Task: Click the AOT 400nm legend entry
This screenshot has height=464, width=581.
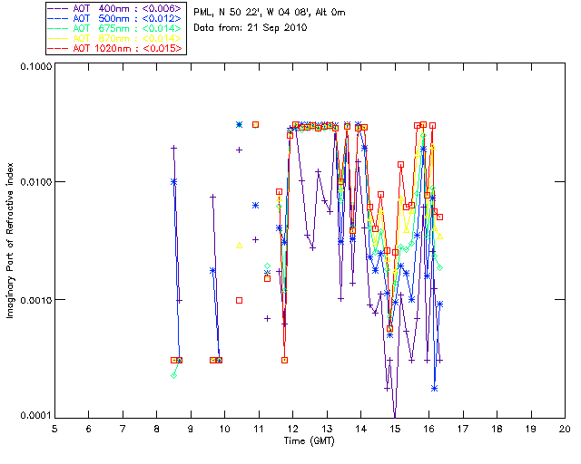Action: point(115,8)
